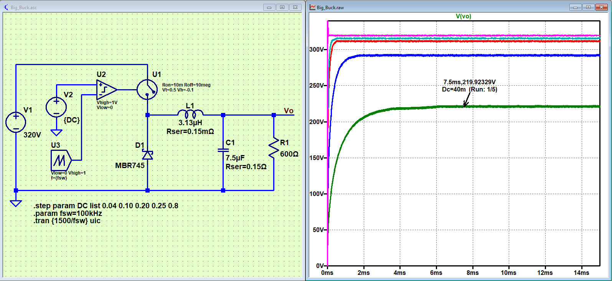The height and width of the screenshot is (281, 612).
Task: Click the .tran {1500/fsw} uic directive
Action: (67, 221)
